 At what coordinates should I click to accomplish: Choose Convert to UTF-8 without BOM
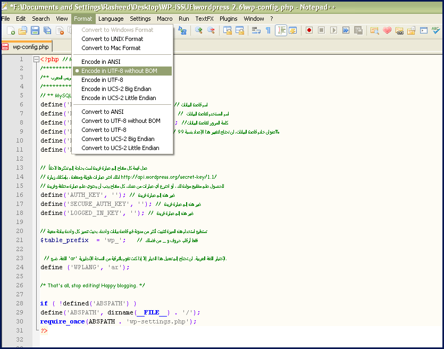pyautogui.click(x=121, y=121)
